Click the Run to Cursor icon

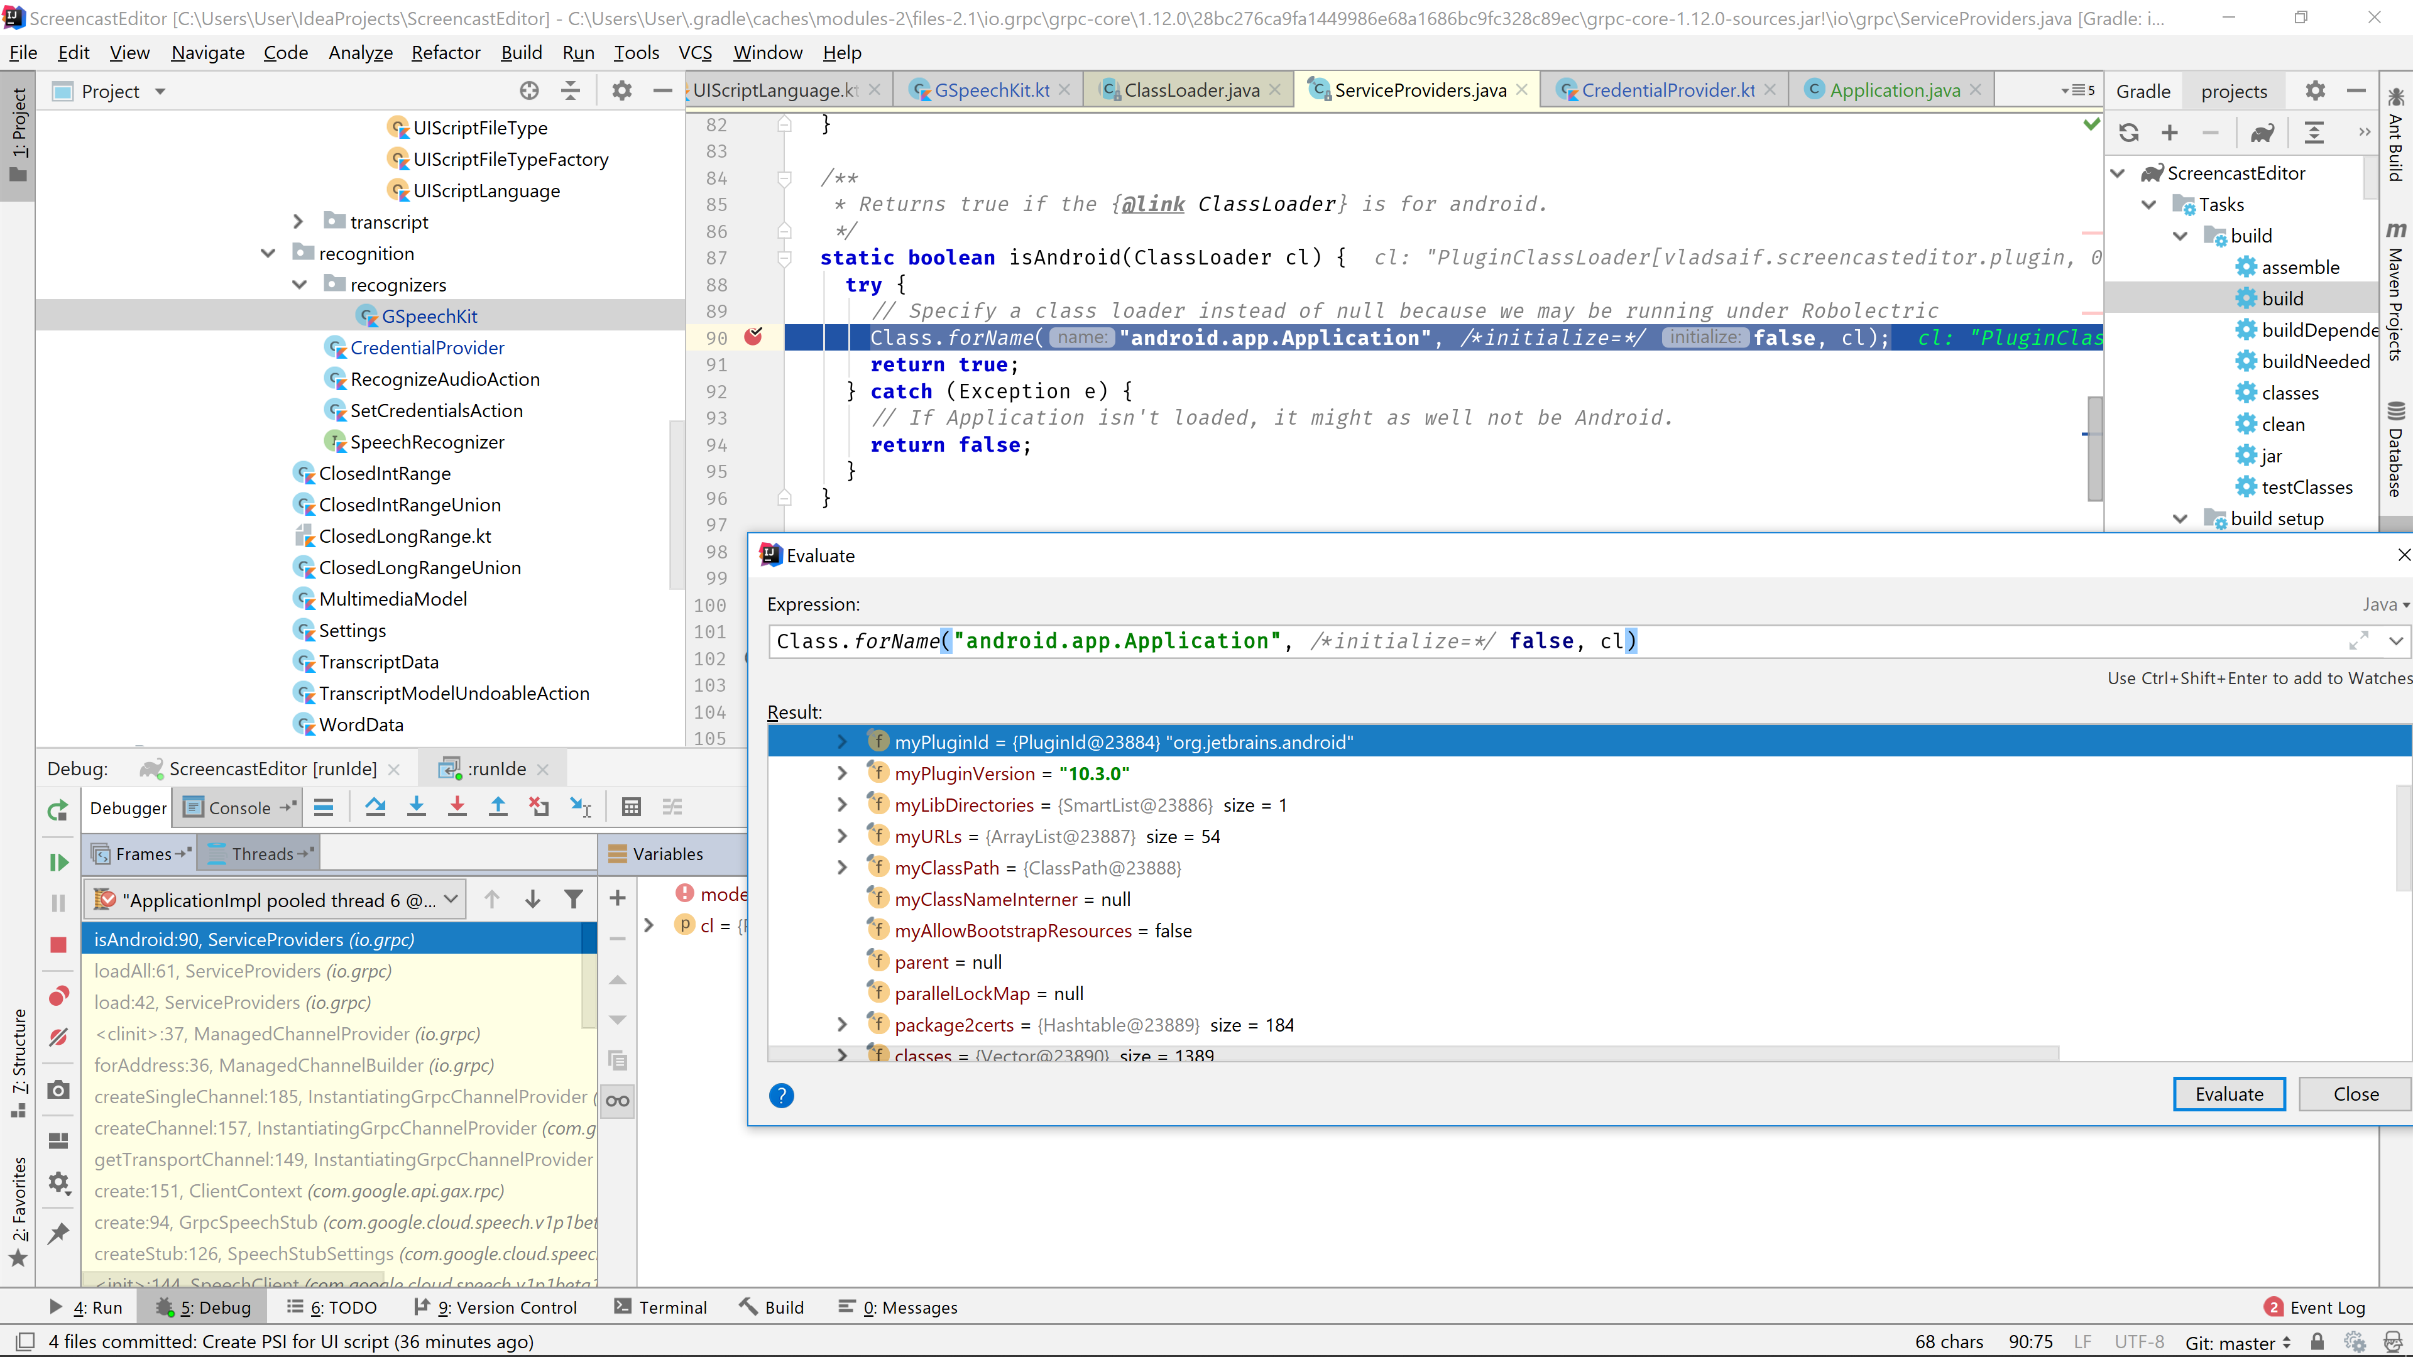pyautogui.click(x=581, y=806)
